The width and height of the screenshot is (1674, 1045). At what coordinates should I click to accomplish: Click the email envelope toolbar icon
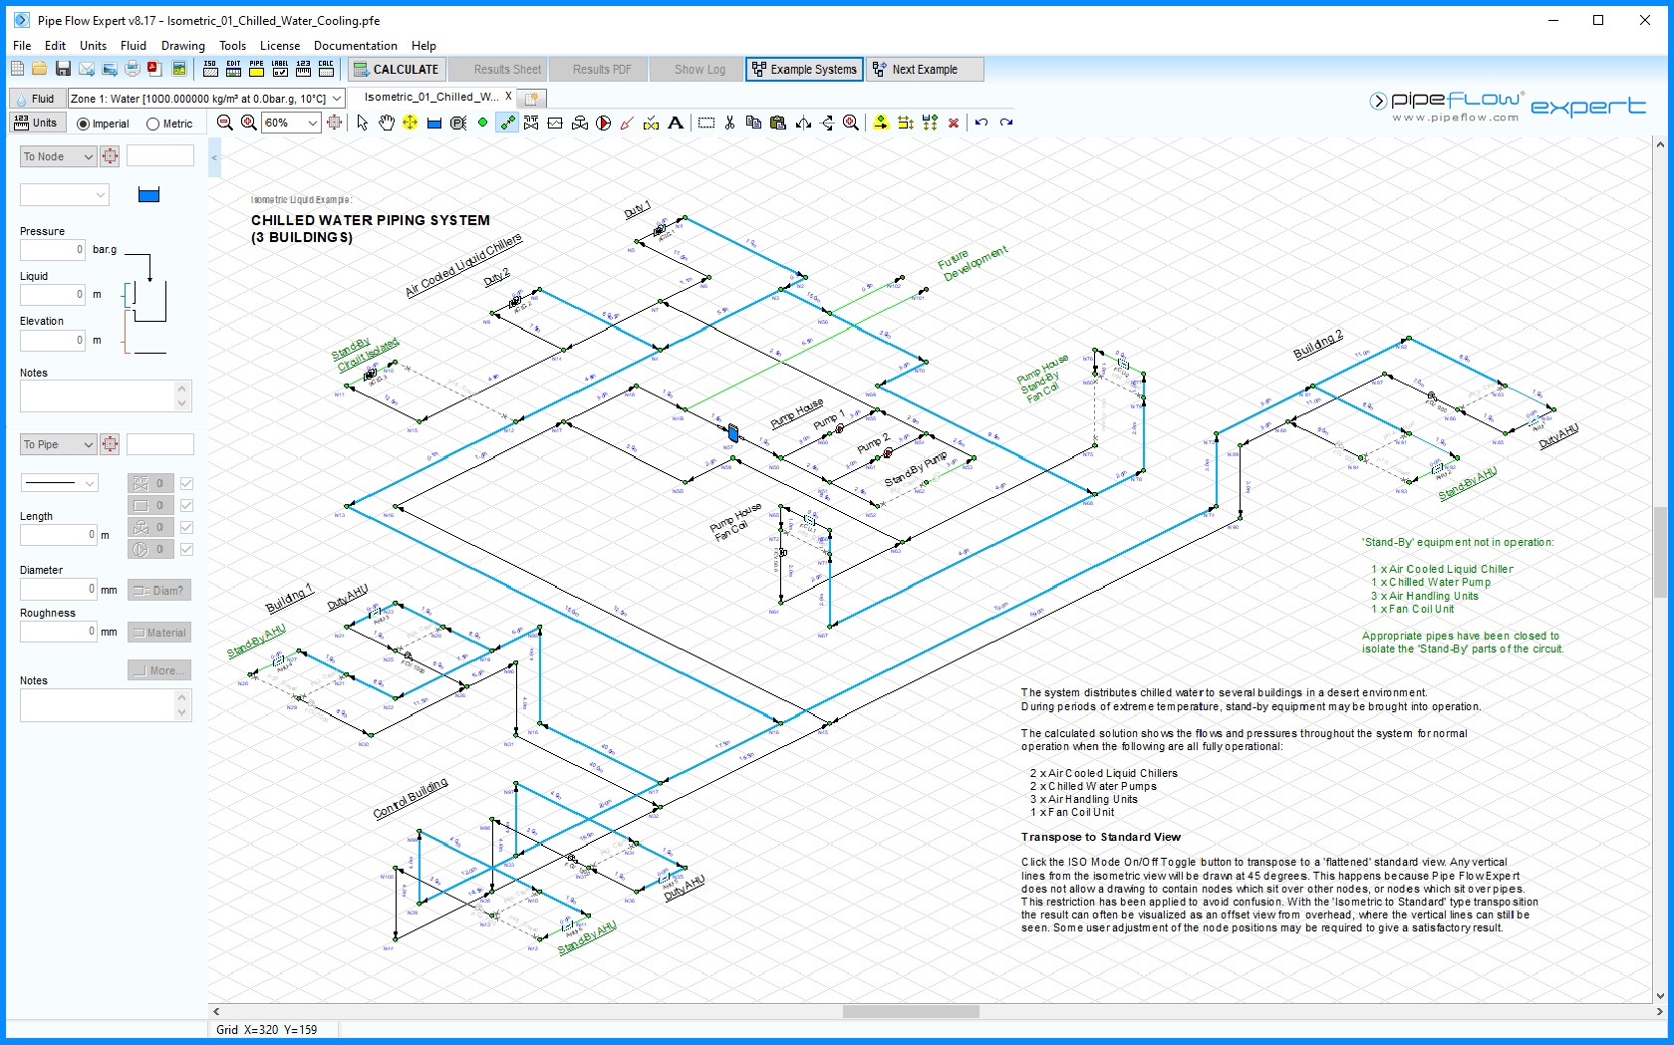(x=87, y=69)
